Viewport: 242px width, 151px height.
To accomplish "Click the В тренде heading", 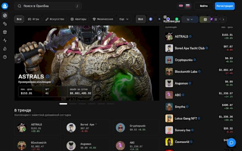I will [x=23, y=110].
